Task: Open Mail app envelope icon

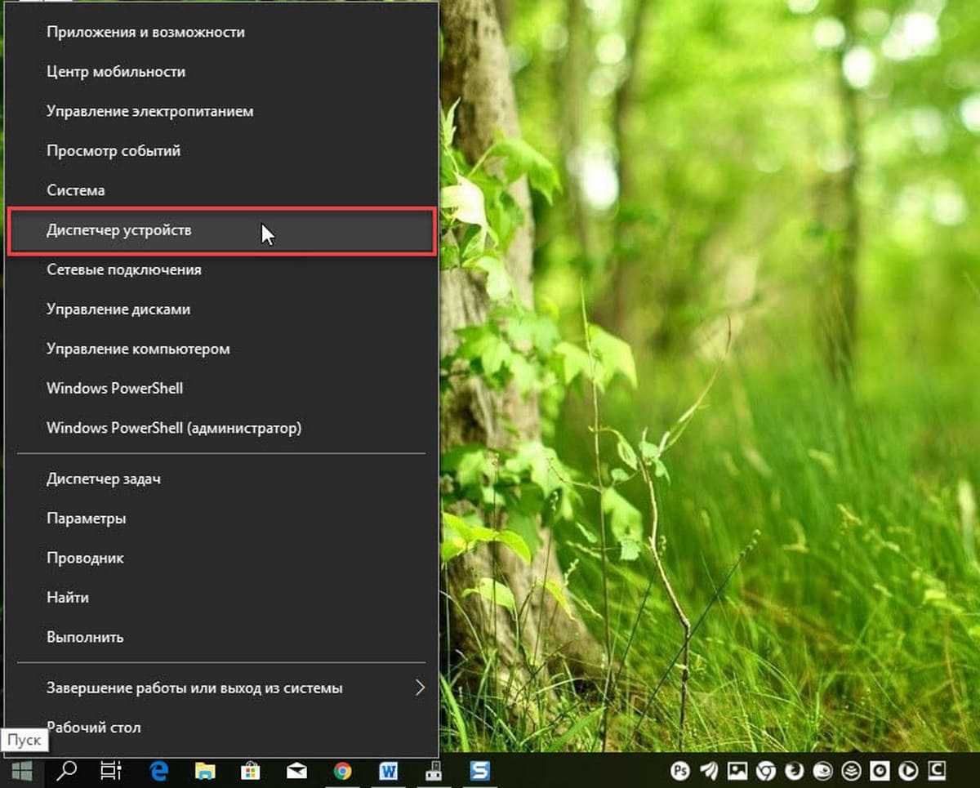Action: tap(296, 770)
